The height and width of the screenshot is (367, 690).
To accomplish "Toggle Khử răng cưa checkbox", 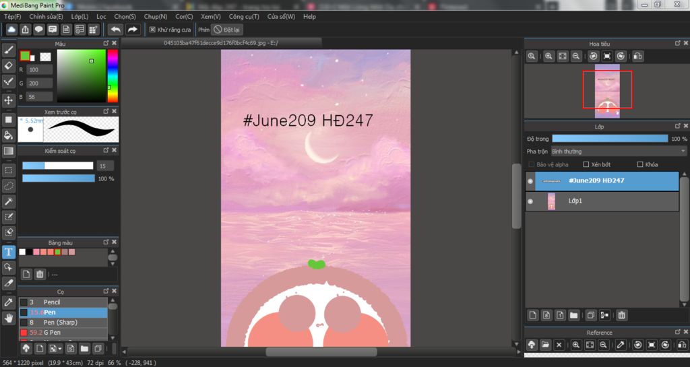I will (x=152, y=30).
